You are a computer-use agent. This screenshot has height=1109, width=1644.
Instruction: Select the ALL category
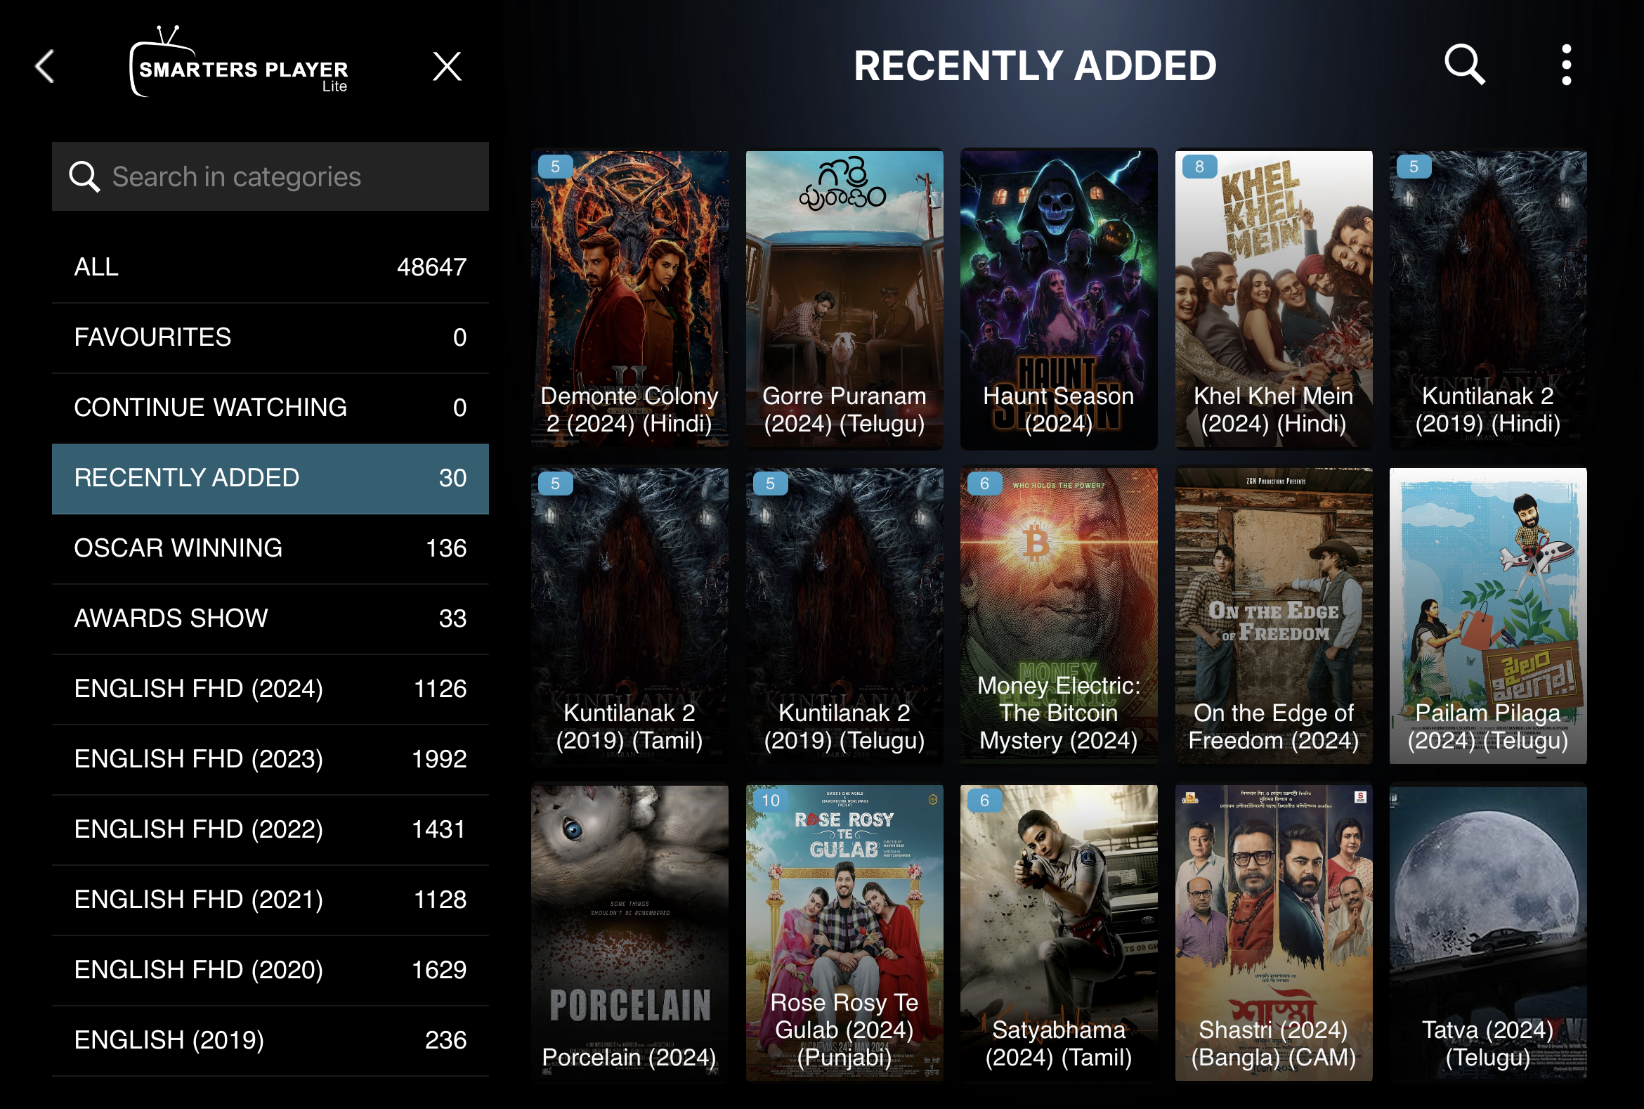[x=270, y=267]
